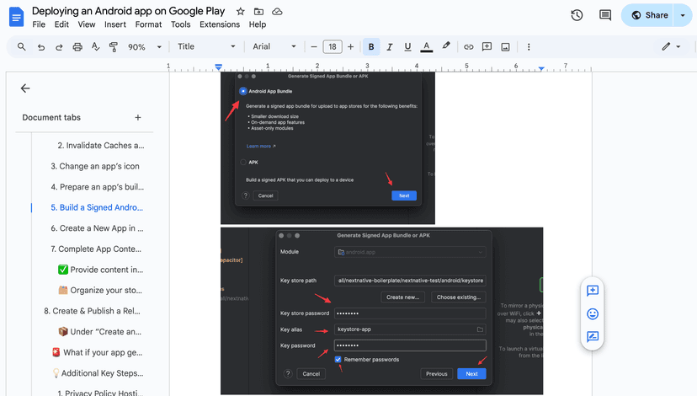Viewport: 697px width, 396px height.
Task: Go to '7. Complete App Conte...' heading
Action: coord(96,249)
